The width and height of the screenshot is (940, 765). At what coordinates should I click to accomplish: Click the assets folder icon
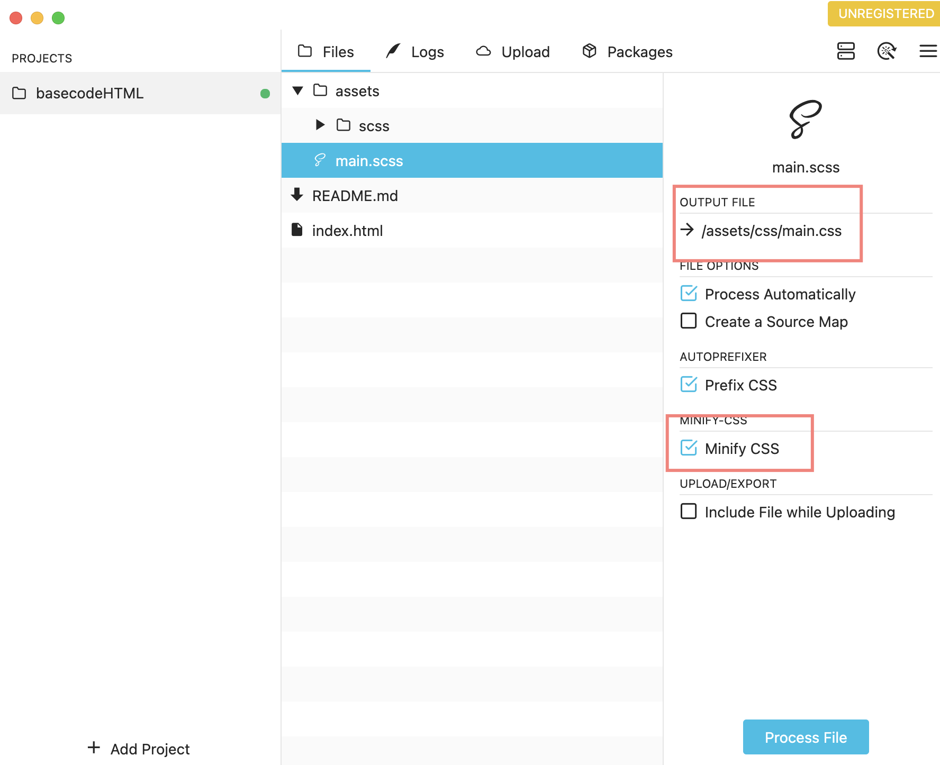click(320, 90)
